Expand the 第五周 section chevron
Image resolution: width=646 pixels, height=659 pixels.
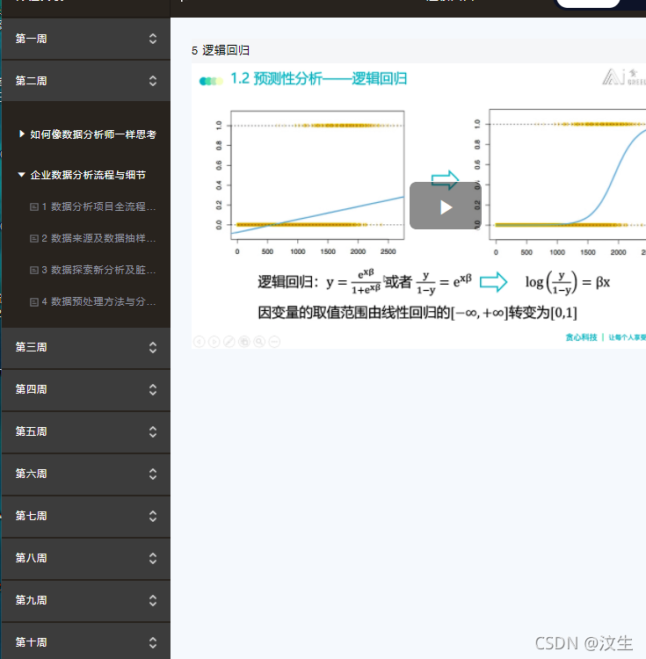[x=153, y=431]
